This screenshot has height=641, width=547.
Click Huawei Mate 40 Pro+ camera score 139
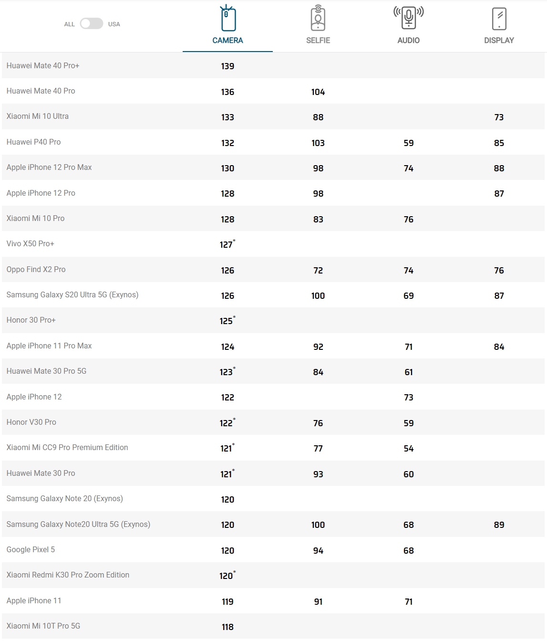point(227,66)
